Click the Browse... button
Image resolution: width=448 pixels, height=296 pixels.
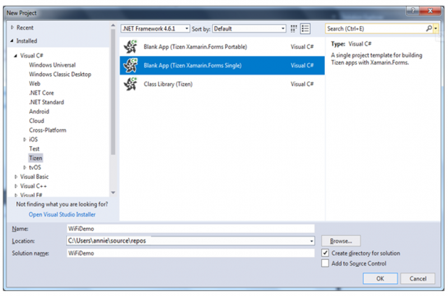pyautogui.click(x=340, y=241)
